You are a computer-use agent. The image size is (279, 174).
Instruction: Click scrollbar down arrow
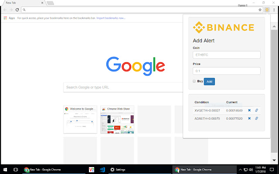(x=274, y=160)
